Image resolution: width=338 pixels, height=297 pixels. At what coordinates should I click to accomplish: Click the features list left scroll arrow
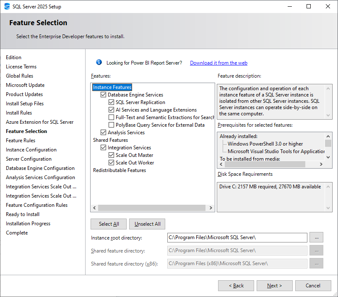tap(94, 208)
